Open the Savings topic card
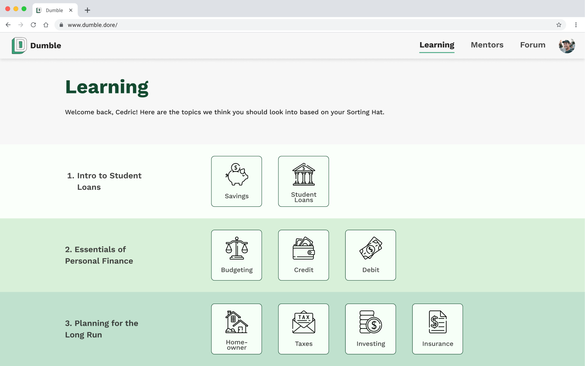The width and height of the screenshot is (585, 366). (x=237, y=181)
